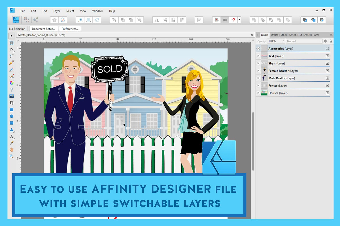The width and height of the screenshot is (340, 226).
Task: Click the Flip Horizontal toolbar icon
Action: [x=156, y=20]
